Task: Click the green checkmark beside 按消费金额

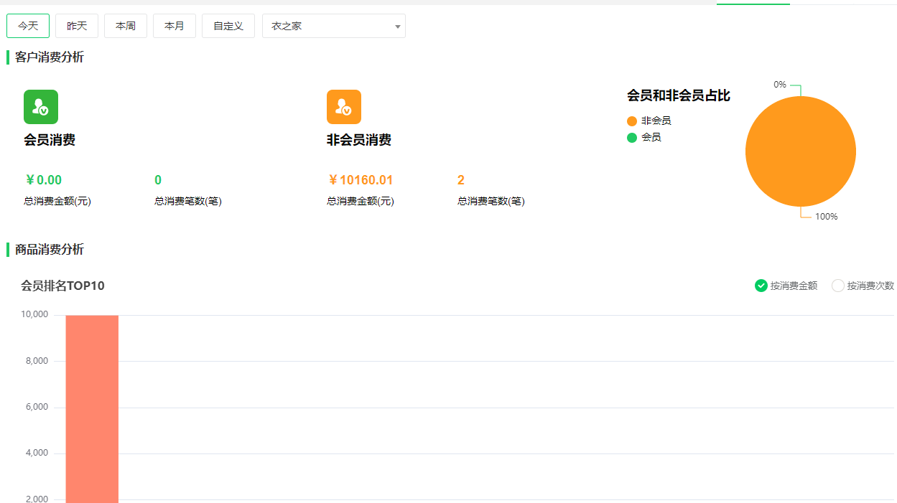Action: [x=761, y=286]
